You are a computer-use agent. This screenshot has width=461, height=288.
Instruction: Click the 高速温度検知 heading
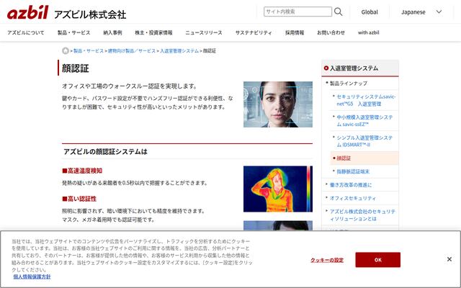tap(82, 171)
